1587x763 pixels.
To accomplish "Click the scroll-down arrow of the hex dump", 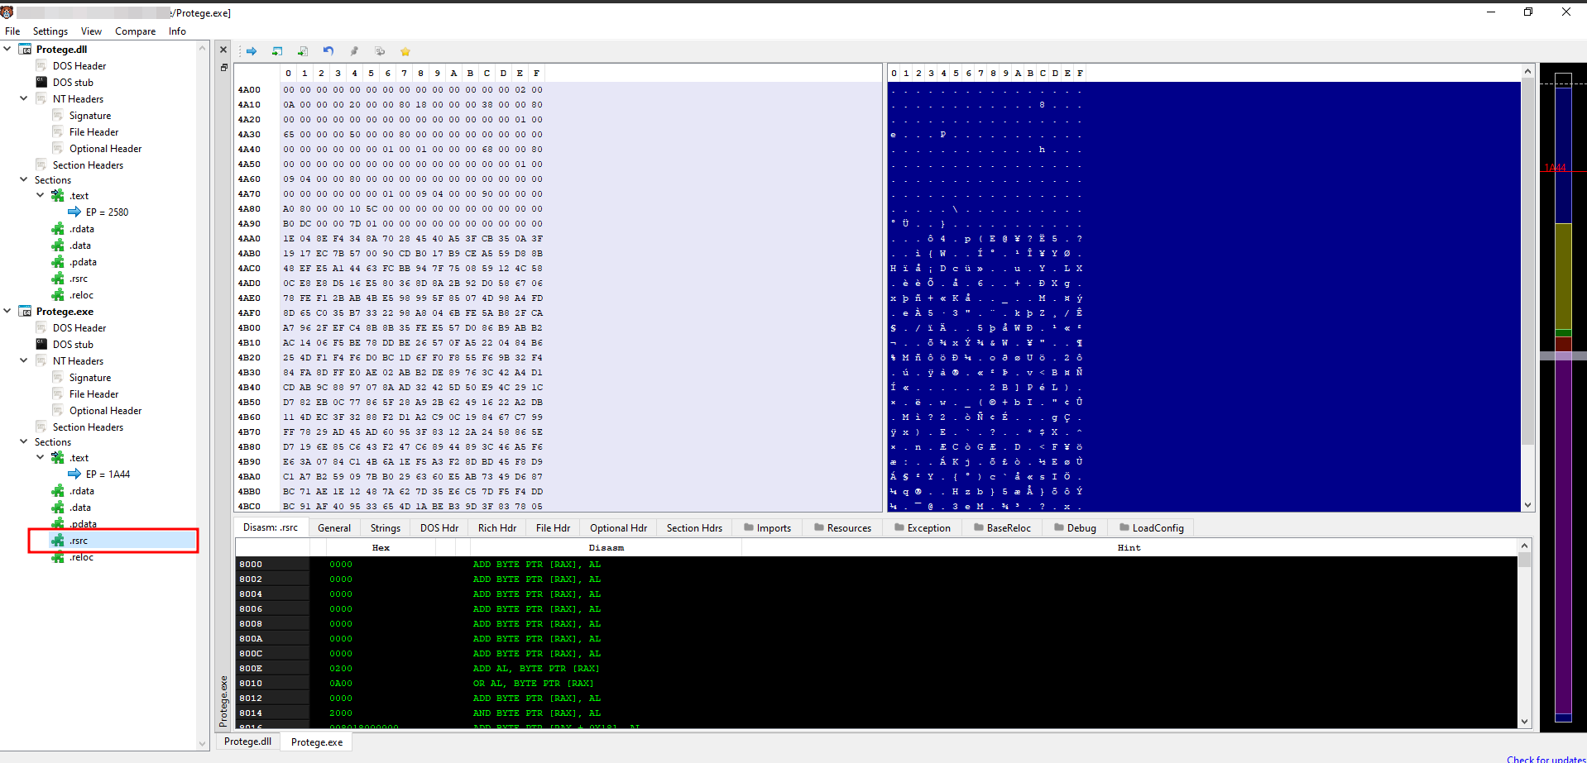I will [1528, 505].
